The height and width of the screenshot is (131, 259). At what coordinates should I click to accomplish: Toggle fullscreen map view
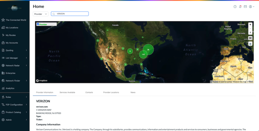tap(250, 38)
